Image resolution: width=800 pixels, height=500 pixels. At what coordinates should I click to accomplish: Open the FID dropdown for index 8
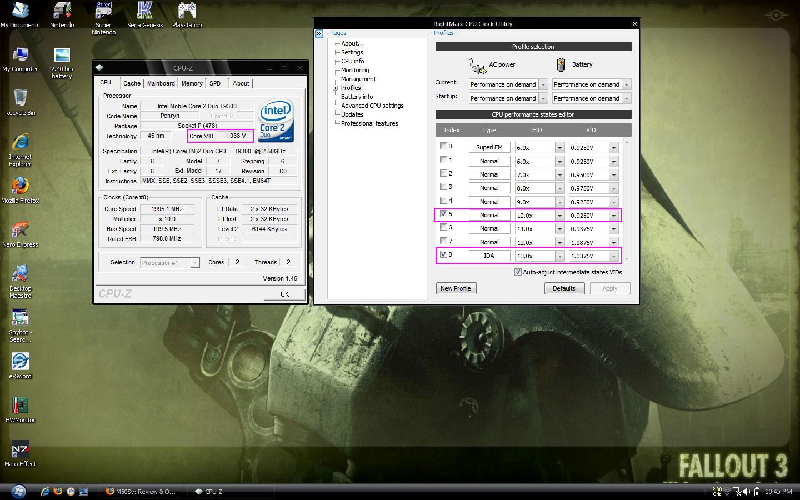[x=560, y=256]
